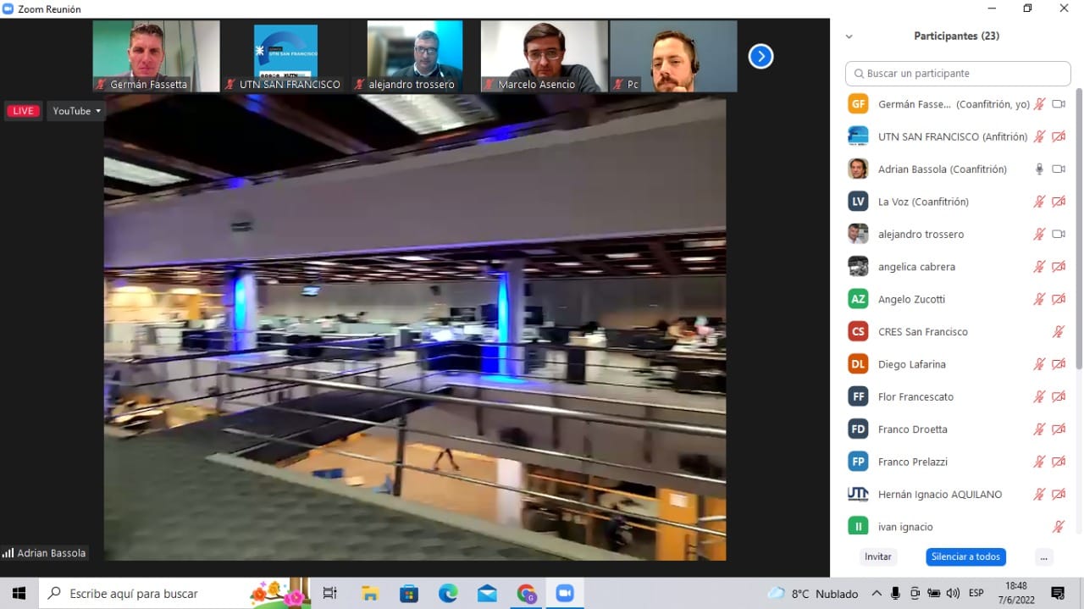1084x609 pixels.
Task: Click ivan ignacio's green avatar
Action: pos(858,527)
